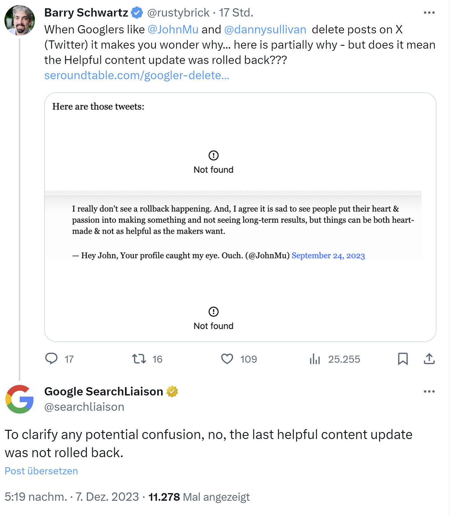Expand the quoted tweet card preview
Screen dimensions: 453x516
click(240, 216)
